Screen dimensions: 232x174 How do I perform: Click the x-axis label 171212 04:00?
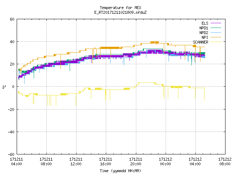click(x=195, y=162)
